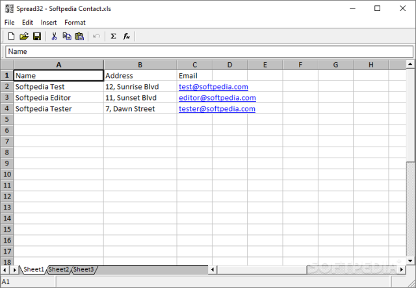This screenshot has width=416, height=288.
Task: Select the Softpedia Tester cell
Action: (x=58, y=108)
